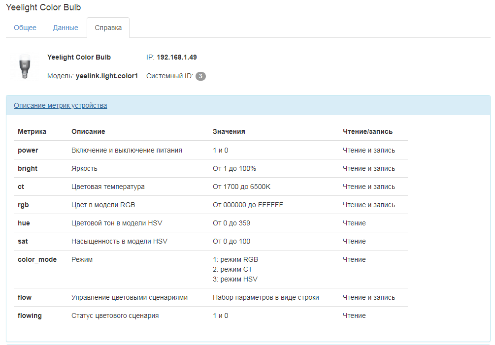The image size is (495, 345).
Task: Click the Значения column header
Action: click(x=229, y=131)
